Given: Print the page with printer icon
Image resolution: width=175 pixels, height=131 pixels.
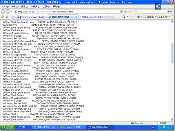Looking at the screenshot, I should [138, 17].
